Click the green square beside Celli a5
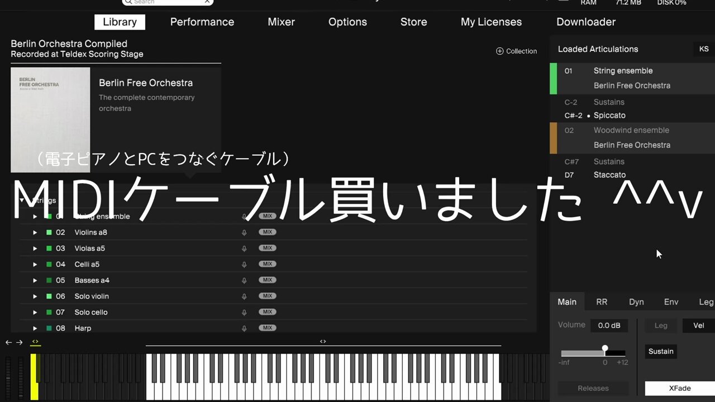The width and height of the screenshot is (715, 402). tap(49, 264)
